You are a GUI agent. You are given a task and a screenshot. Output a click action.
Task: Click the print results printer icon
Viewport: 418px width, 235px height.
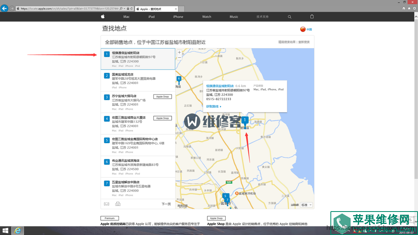[x=118, y=204]
